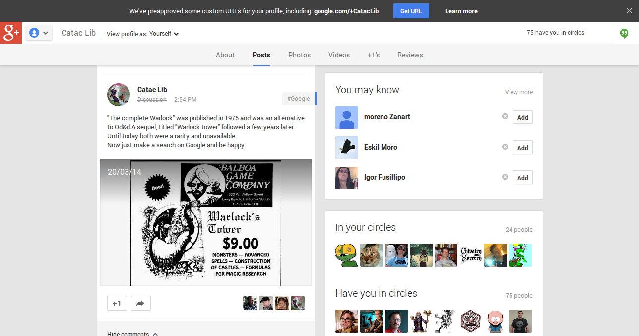Dismiss Igor Fusillipo suggestion
This screenshot has width=639, height=336.
pyautogui.click(x=505, y=177)
